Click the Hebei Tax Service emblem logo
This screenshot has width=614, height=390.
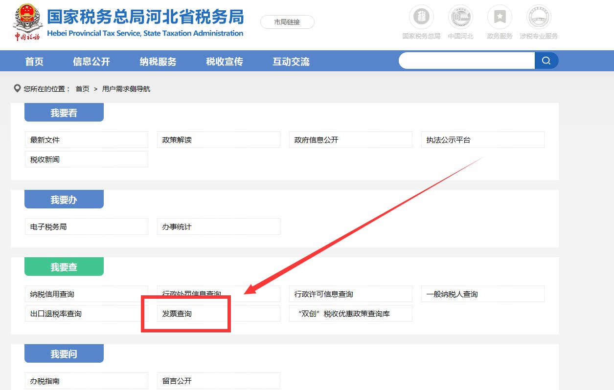tap(27, 22)
